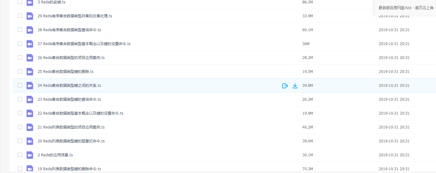Screen dimensions: 436x173
Task: Click the 最新版百度网盘App notification popup
Action: pyautogui.click(x=405, y=8)
